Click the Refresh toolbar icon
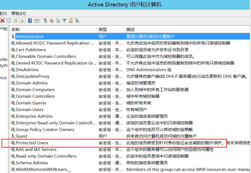 tap(15, 21)
